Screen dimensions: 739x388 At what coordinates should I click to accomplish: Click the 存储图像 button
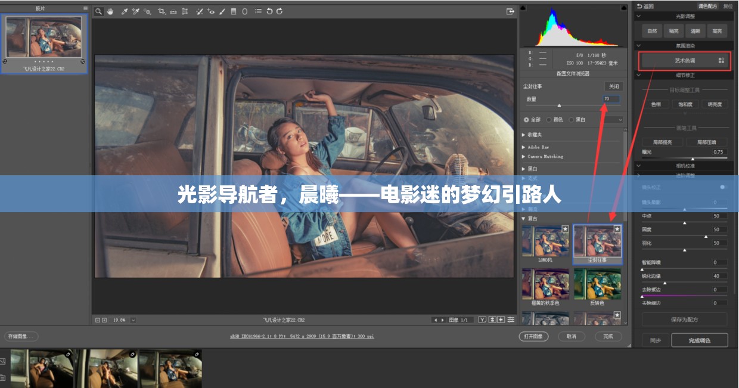pyautogui.click(x=21, y=336)
